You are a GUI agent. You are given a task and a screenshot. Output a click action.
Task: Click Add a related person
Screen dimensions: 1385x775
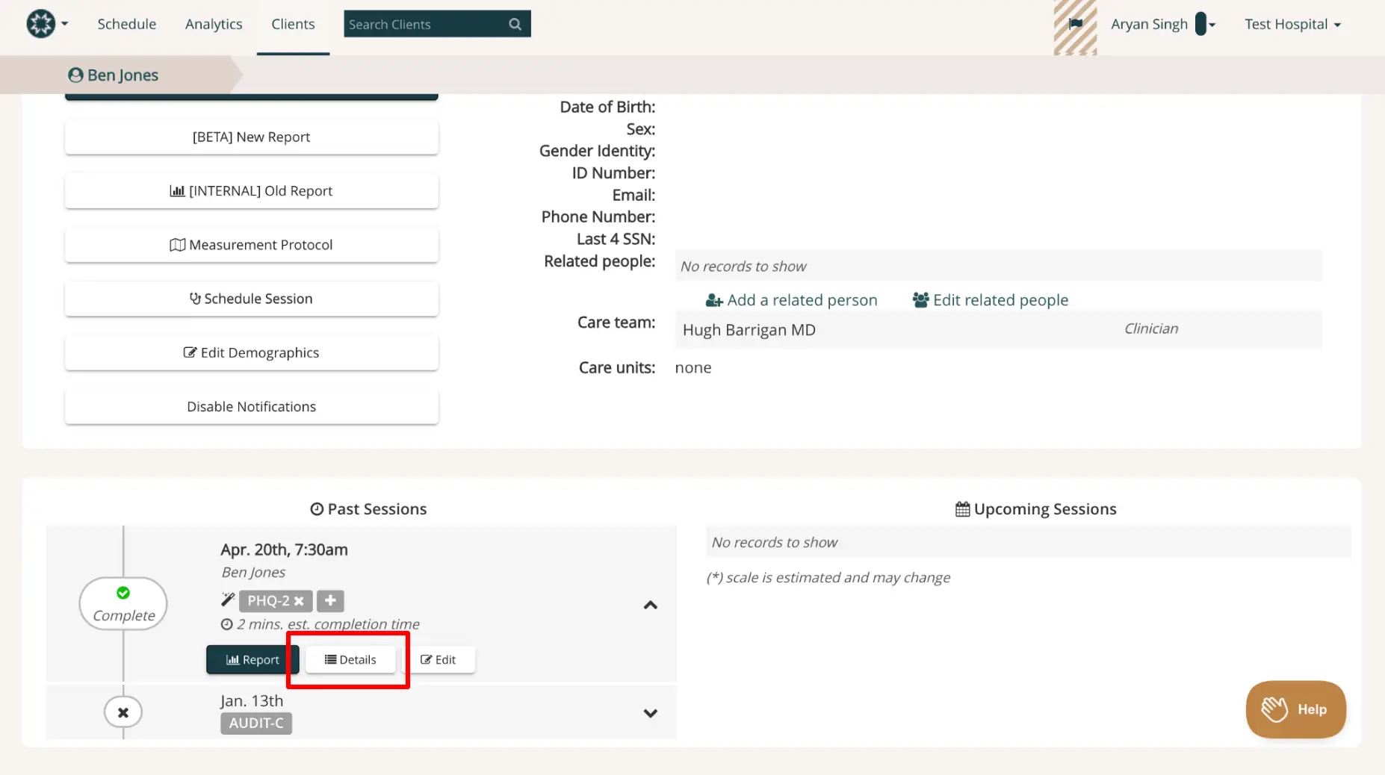click(791, 299)
